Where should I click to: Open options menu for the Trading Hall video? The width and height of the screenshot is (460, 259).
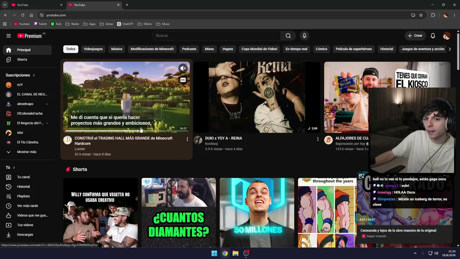(187, 139)
